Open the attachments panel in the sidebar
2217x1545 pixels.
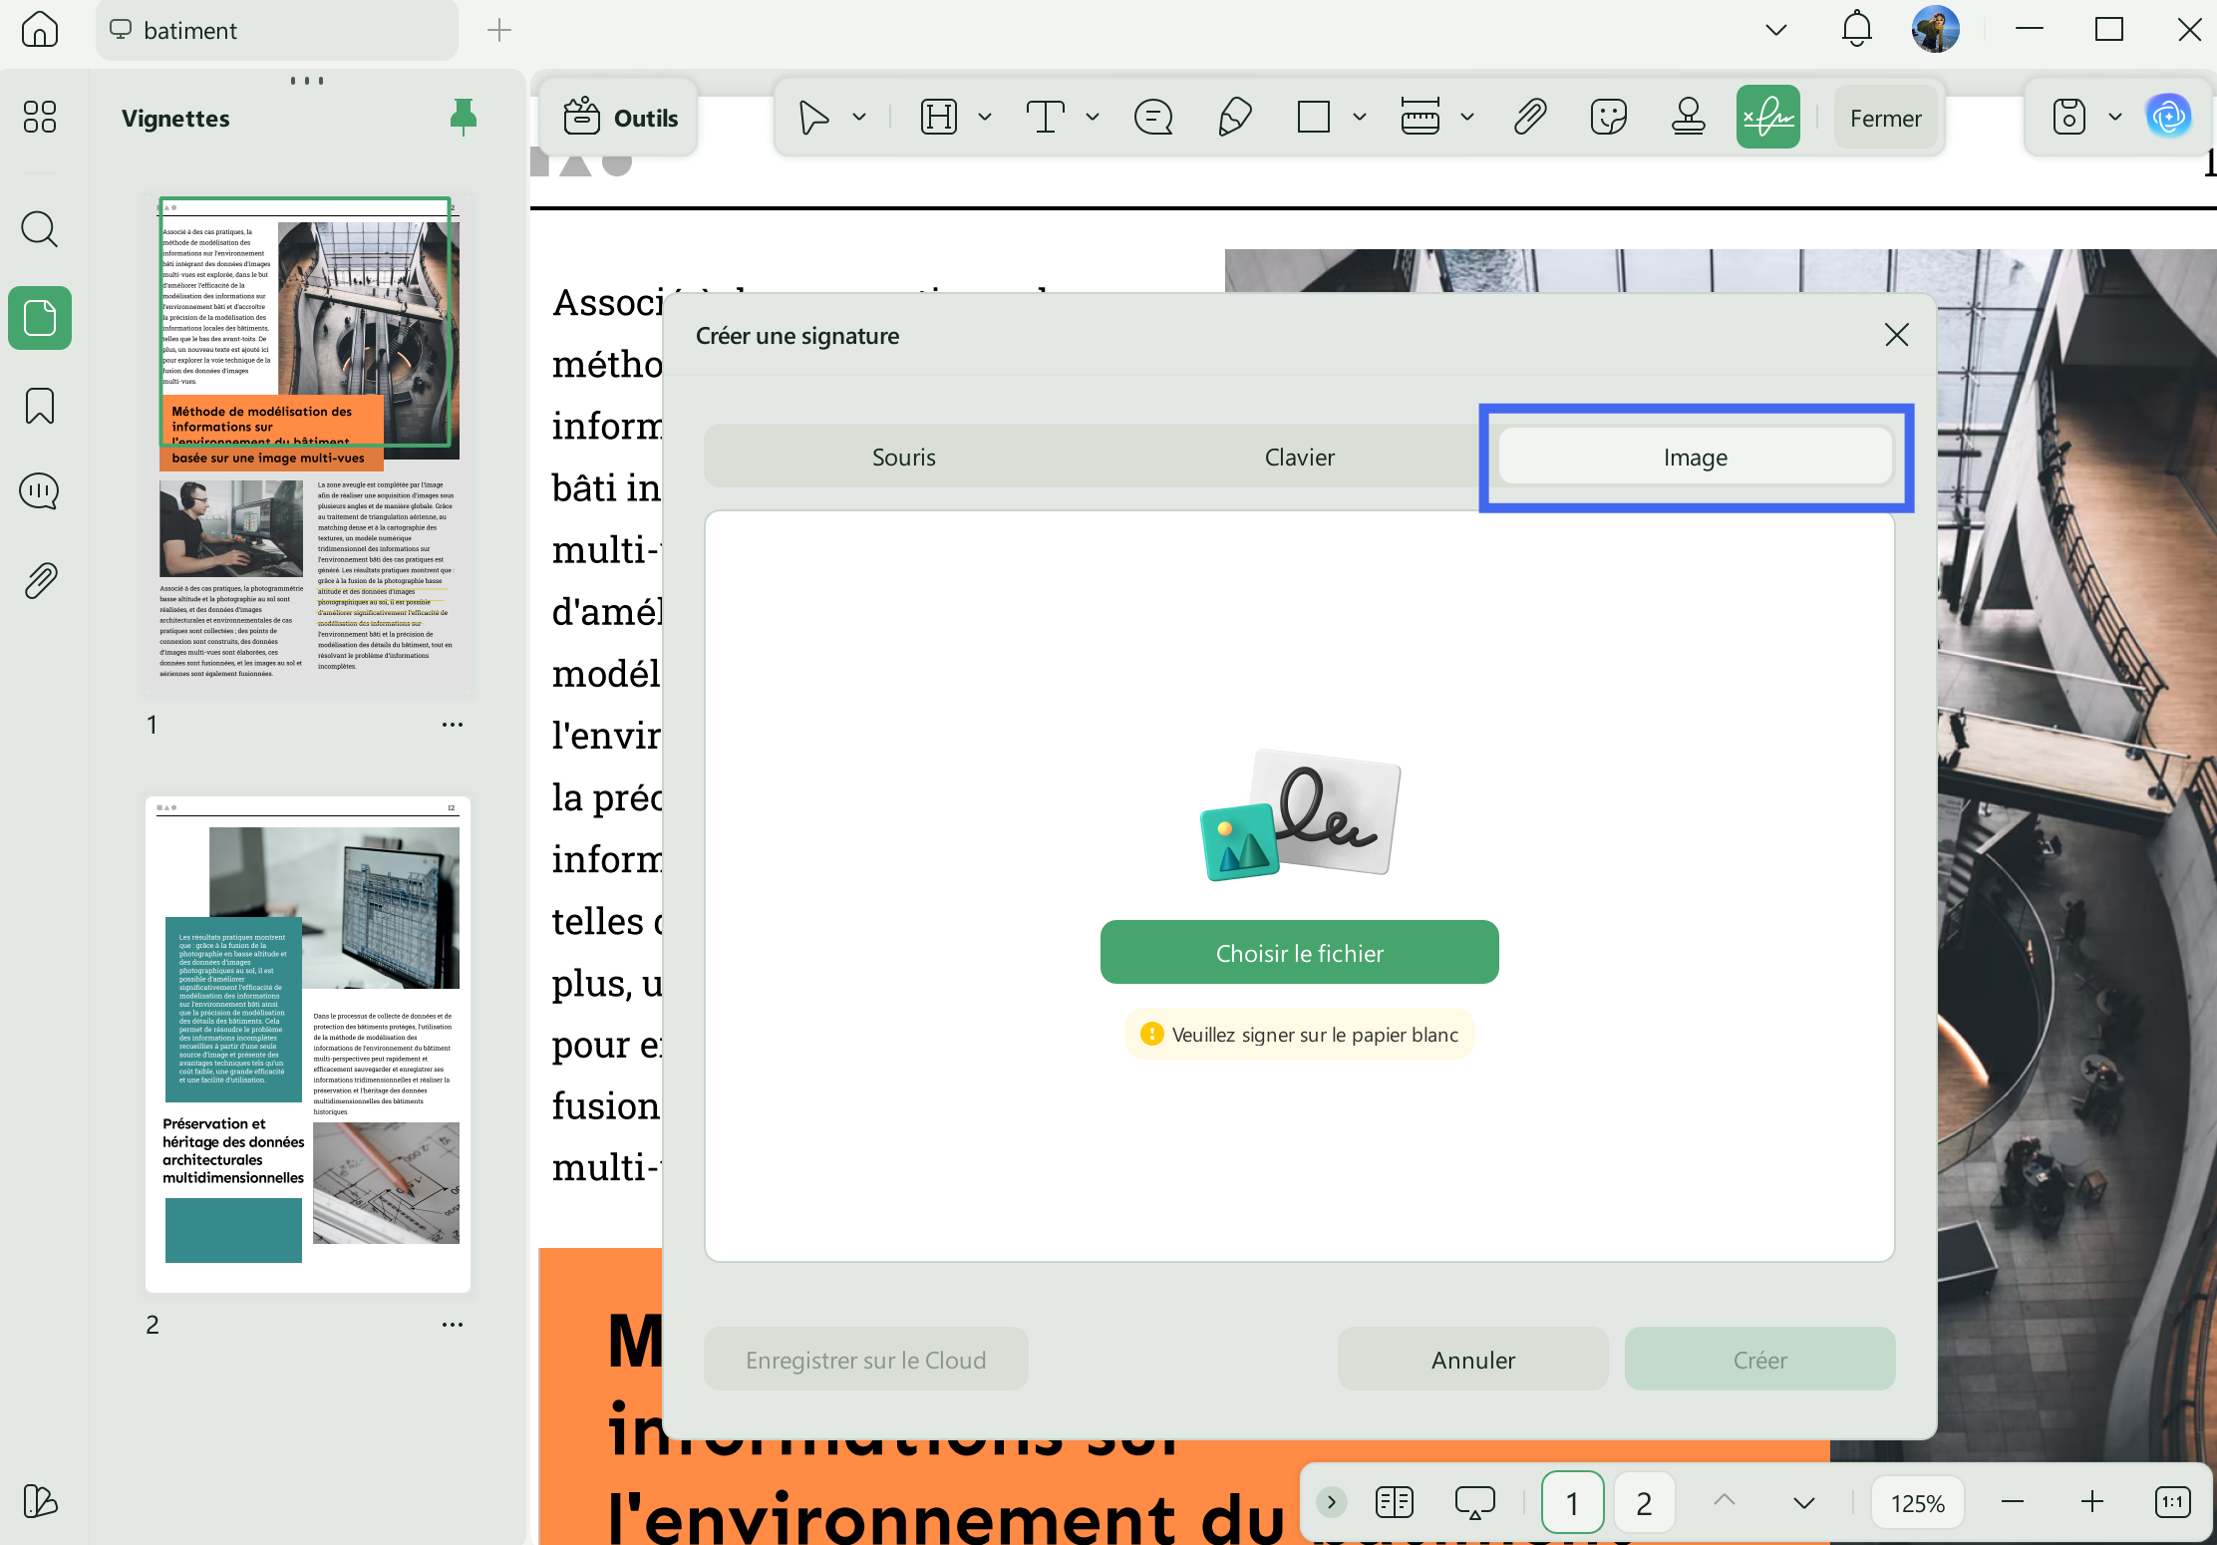tap(40, 580)
